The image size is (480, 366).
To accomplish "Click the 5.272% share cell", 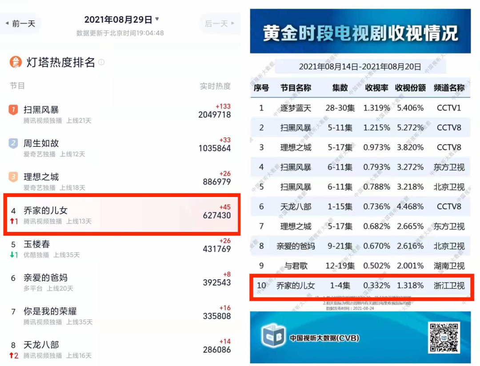I will coord(410,128).
